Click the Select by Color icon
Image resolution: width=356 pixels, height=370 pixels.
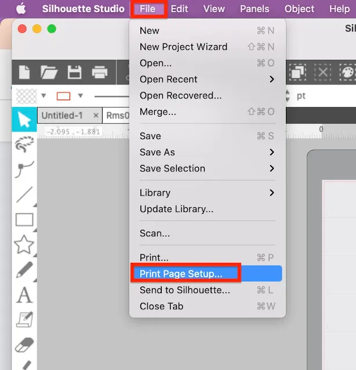348,72
